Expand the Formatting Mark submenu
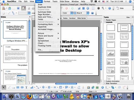Viewport: 134px width, 100px height. (x=48, y=24)
